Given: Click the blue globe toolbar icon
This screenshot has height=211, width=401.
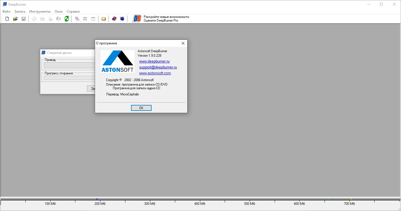Looking at the screenshot, I should 122,19.
